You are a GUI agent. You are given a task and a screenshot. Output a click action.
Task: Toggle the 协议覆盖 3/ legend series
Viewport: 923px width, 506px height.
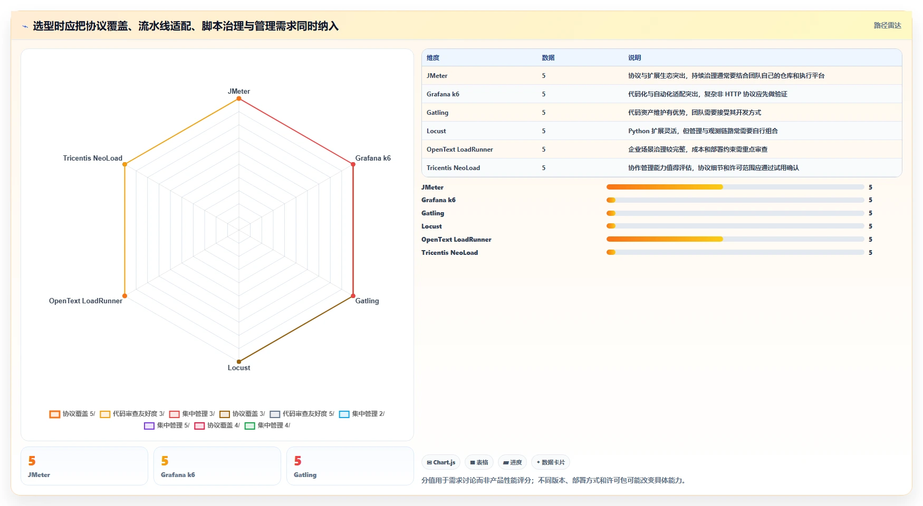point(242,414)
